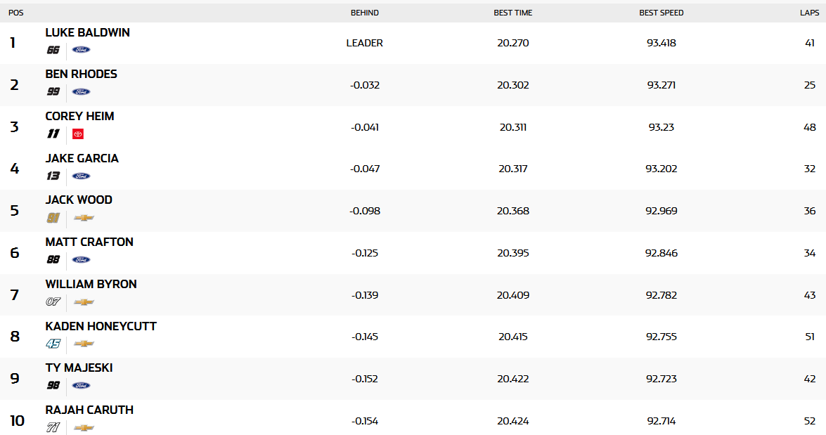Sort by BEST SPEED column header
This screenshot has width=826, height=435.
[661, 13]
